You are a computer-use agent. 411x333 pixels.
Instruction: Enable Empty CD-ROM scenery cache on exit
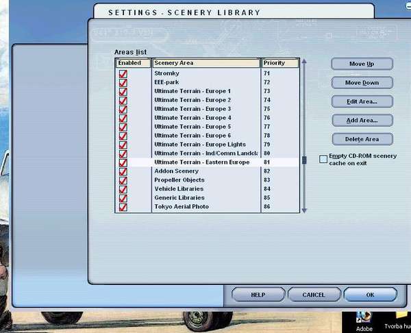pyautogui.click(x=323, y=159)
